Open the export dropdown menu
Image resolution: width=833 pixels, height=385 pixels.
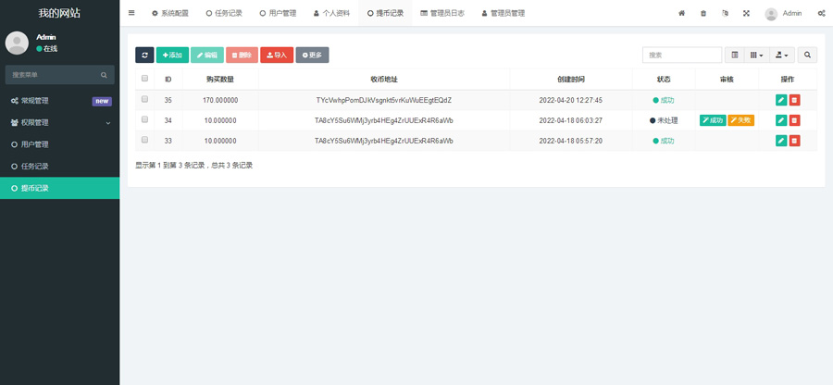[782, 56]
